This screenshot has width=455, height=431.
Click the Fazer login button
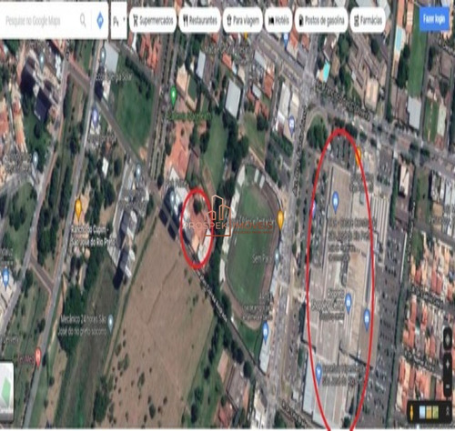click(434, 19)
